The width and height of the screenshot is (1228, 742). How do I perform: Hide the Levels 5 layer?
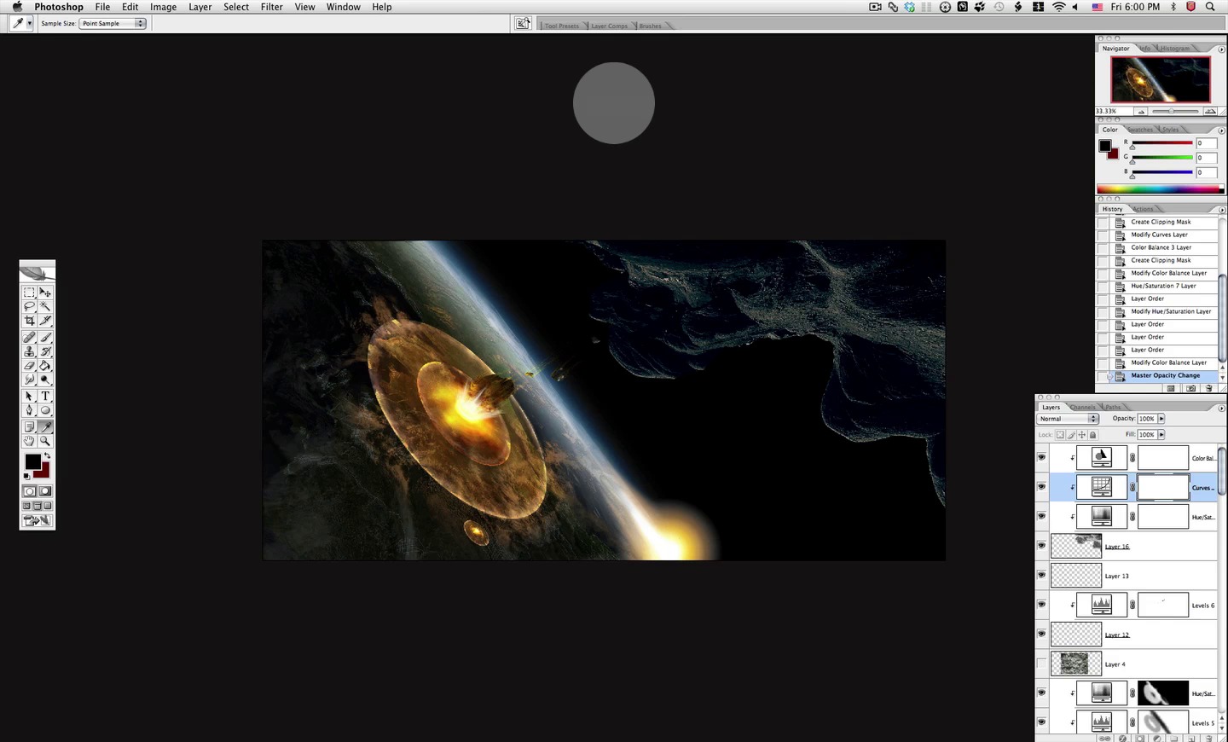click(1041, 722)
